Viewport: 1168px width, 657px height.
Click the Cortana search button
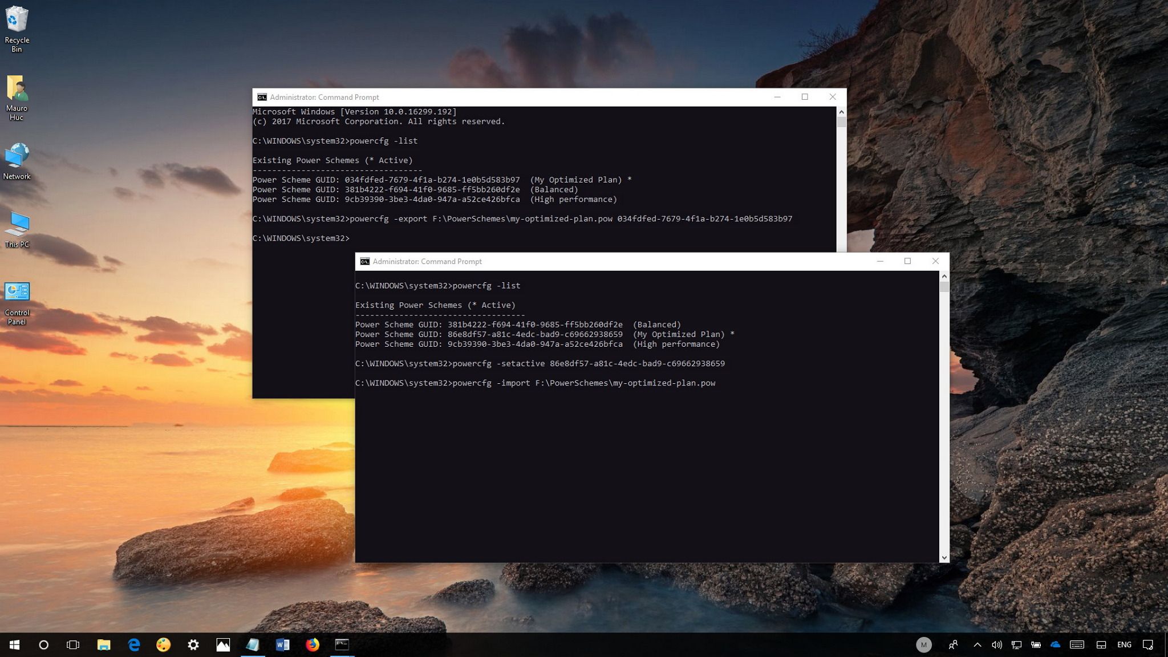pos(44,645)
